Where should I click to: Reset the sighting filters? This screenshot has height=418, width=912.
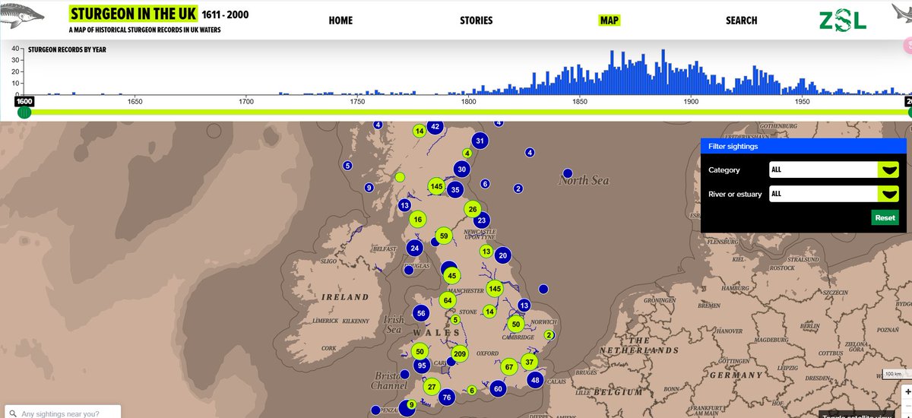click(x=885, y=217)
